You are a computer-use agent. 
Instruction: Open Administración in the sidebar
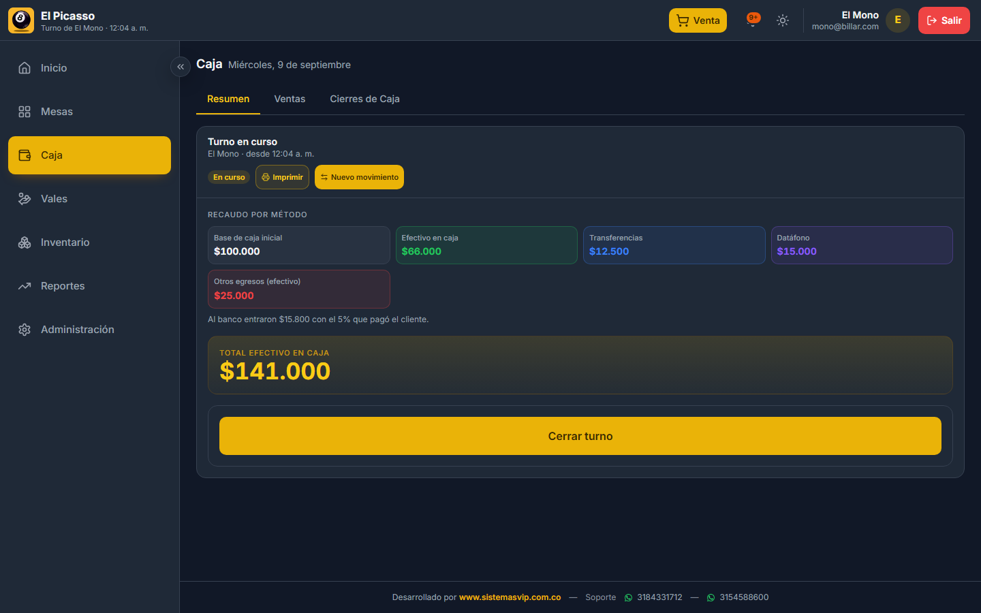tap(89, 330)
